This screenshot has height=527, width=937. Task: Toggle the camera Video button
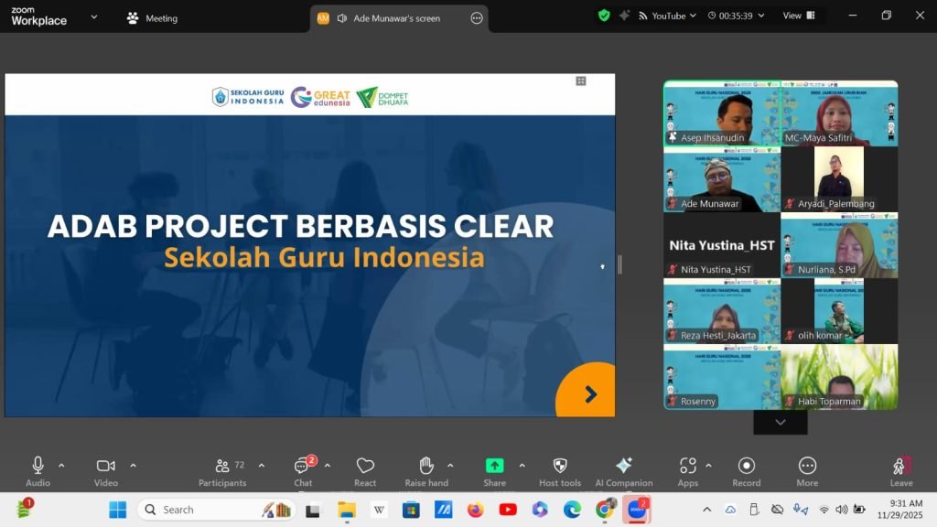(x=106, y=467)
